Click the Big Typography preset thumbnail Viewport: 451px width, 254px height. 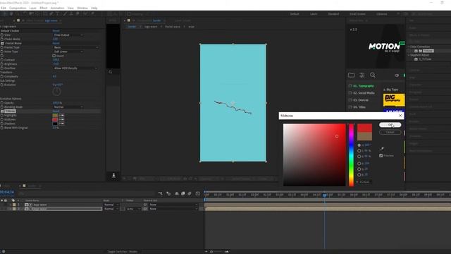(394, 100)
